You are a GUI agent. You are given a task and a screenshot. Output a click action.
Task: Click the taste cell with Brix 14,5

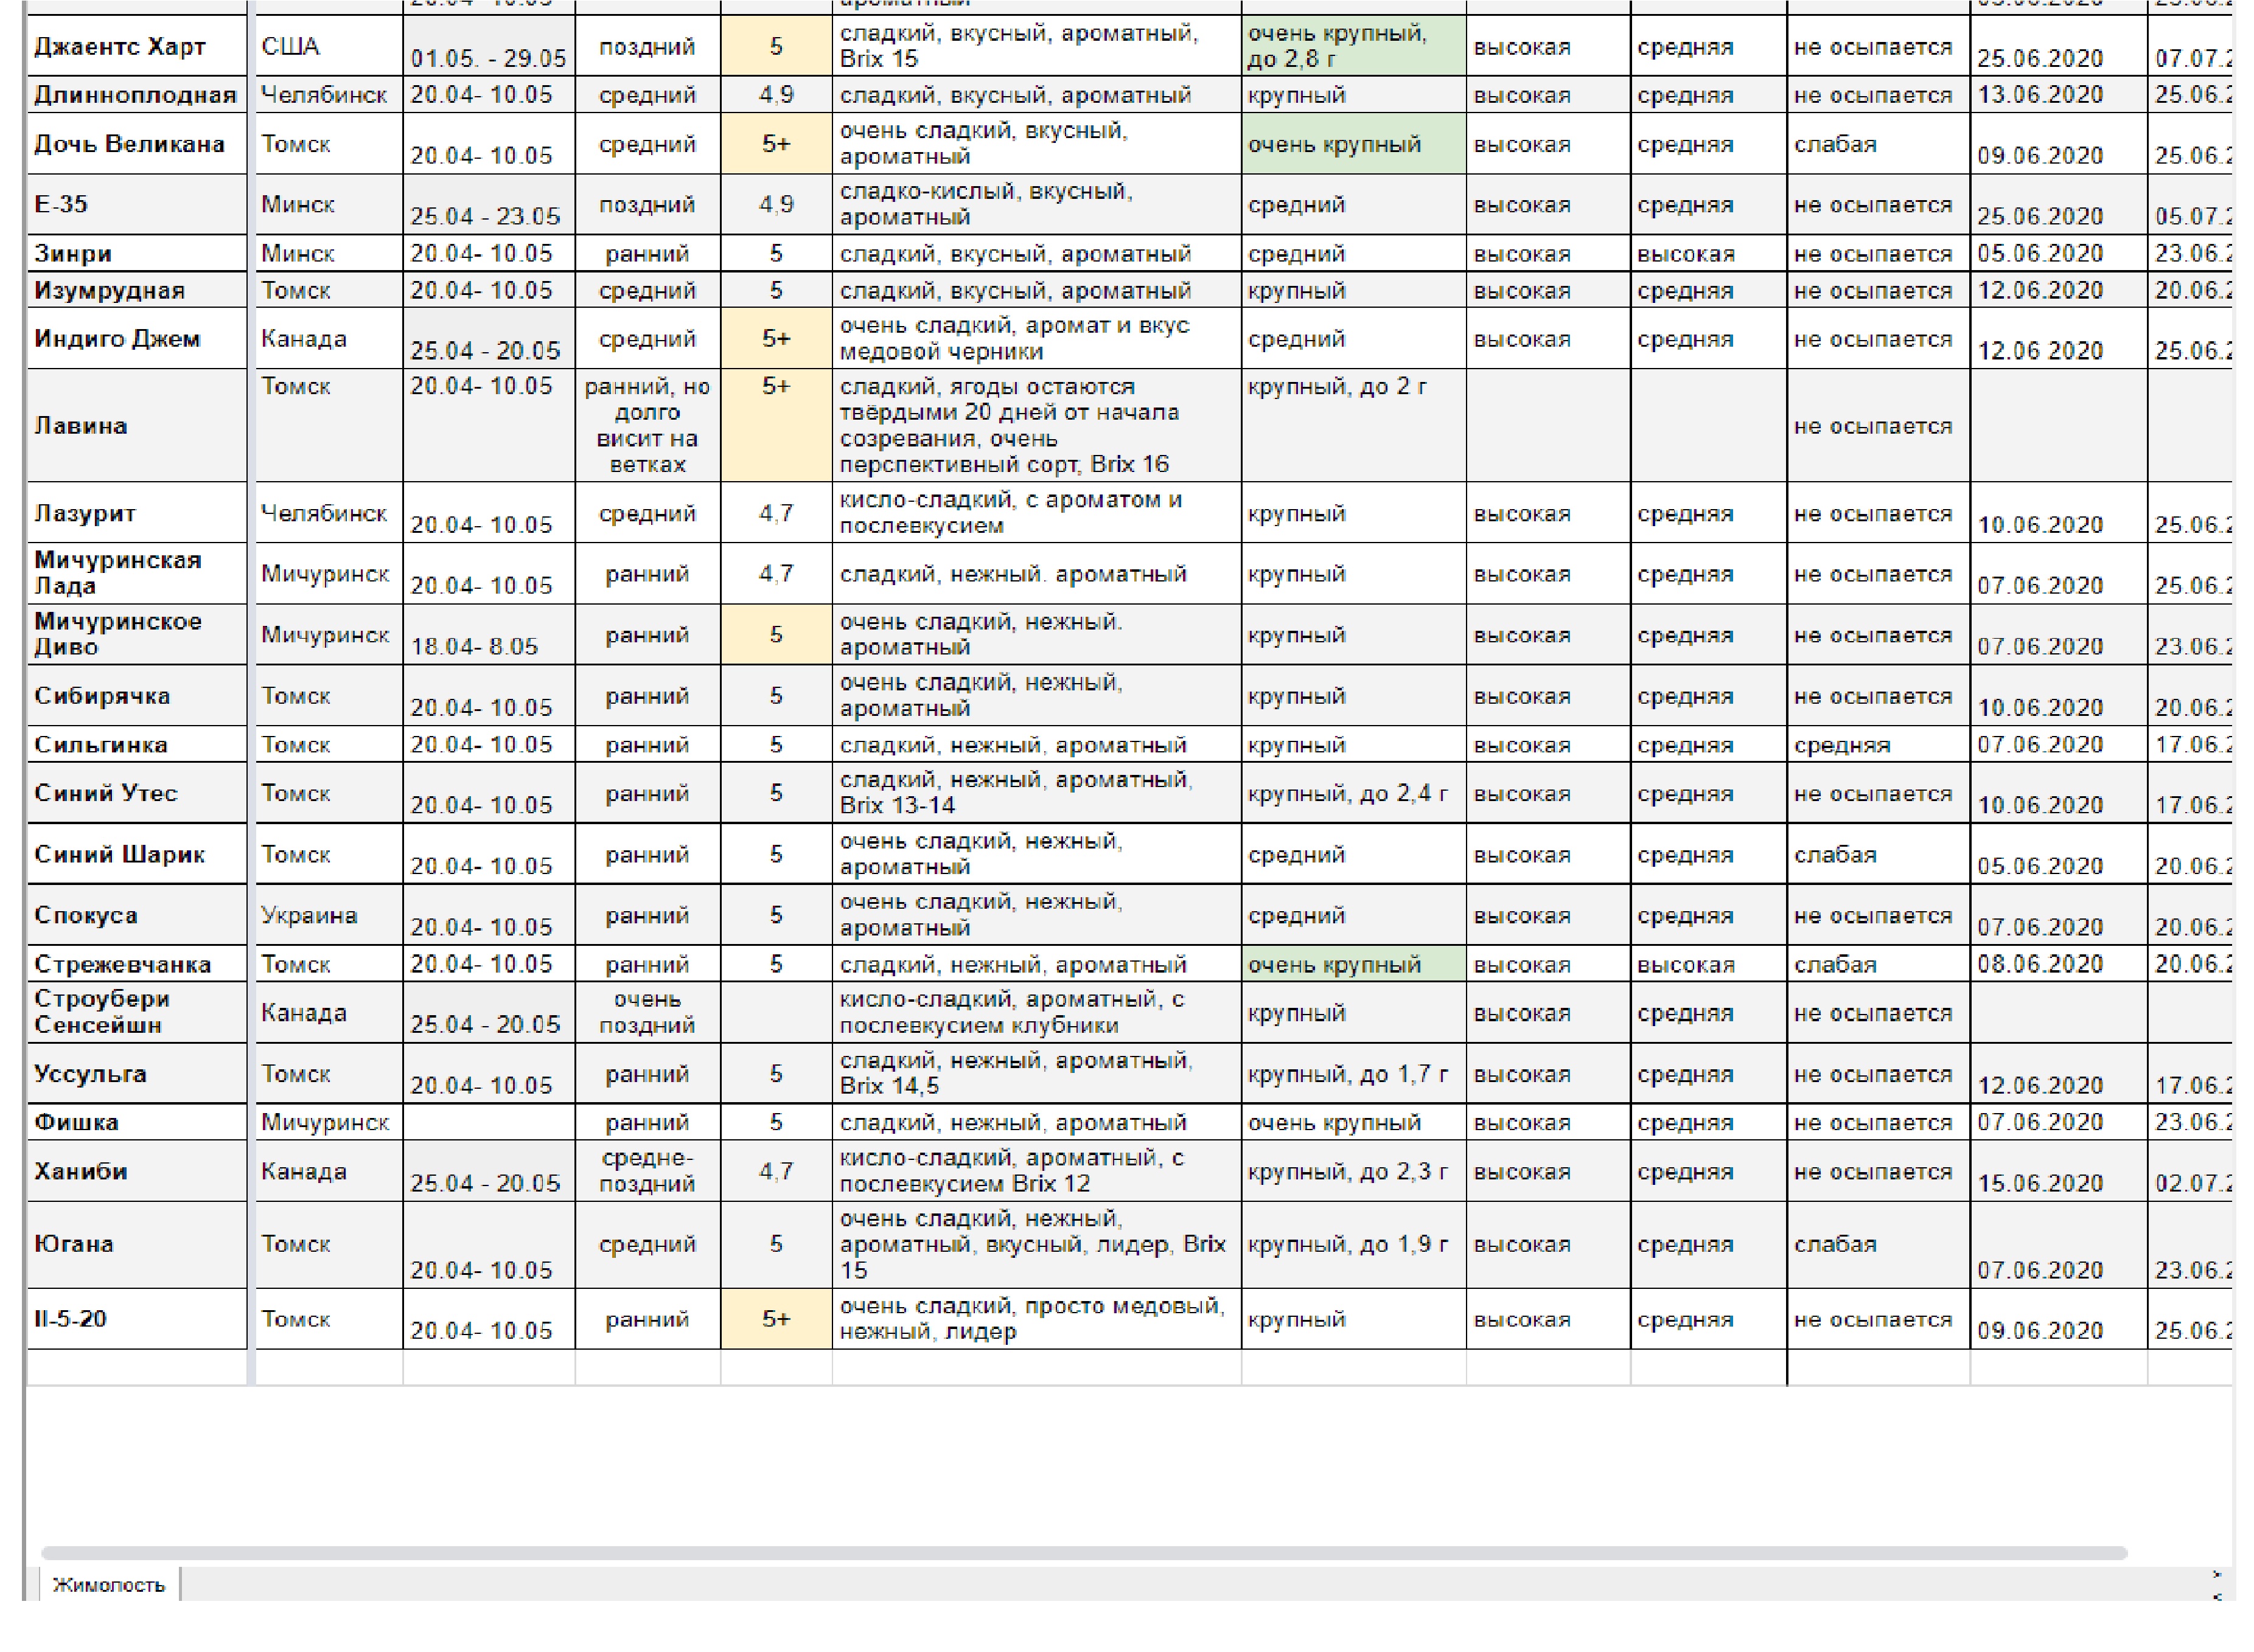[x=1036, y=1073]
